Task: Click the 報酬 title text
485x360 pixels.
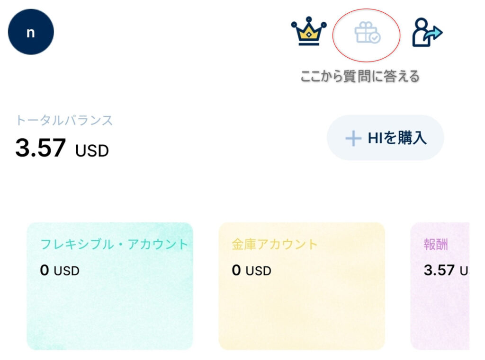Action: (x=436, y=245)
